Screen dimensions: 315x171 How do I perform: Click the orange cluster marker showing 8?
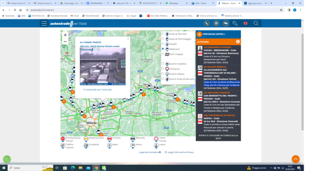113,107
